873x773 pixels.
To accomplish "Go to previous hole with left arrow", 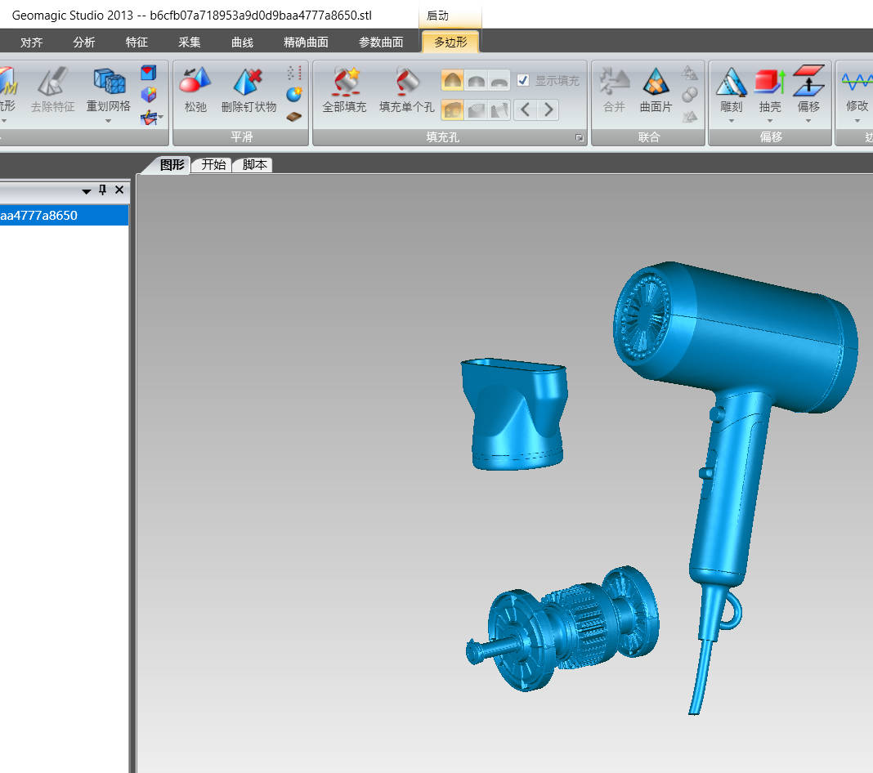I will pyautogui.click(x=526, y=109).
